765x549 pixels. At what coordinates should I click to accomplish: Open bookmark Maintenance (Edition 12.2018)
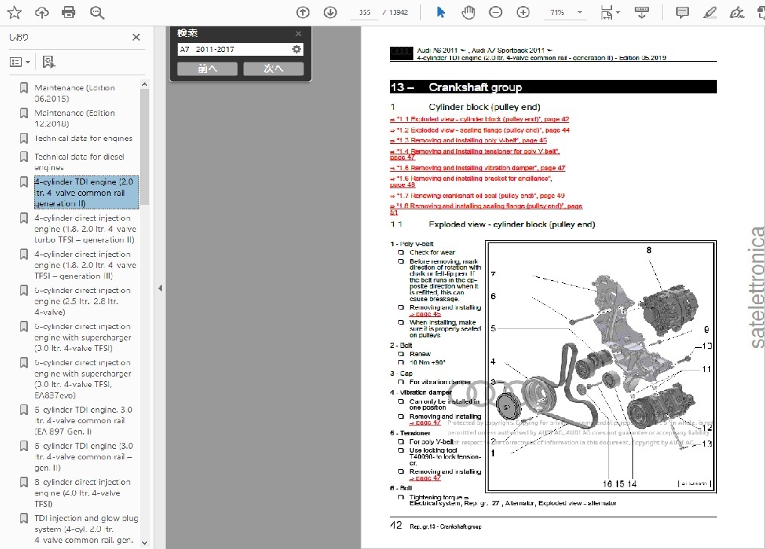75,118
